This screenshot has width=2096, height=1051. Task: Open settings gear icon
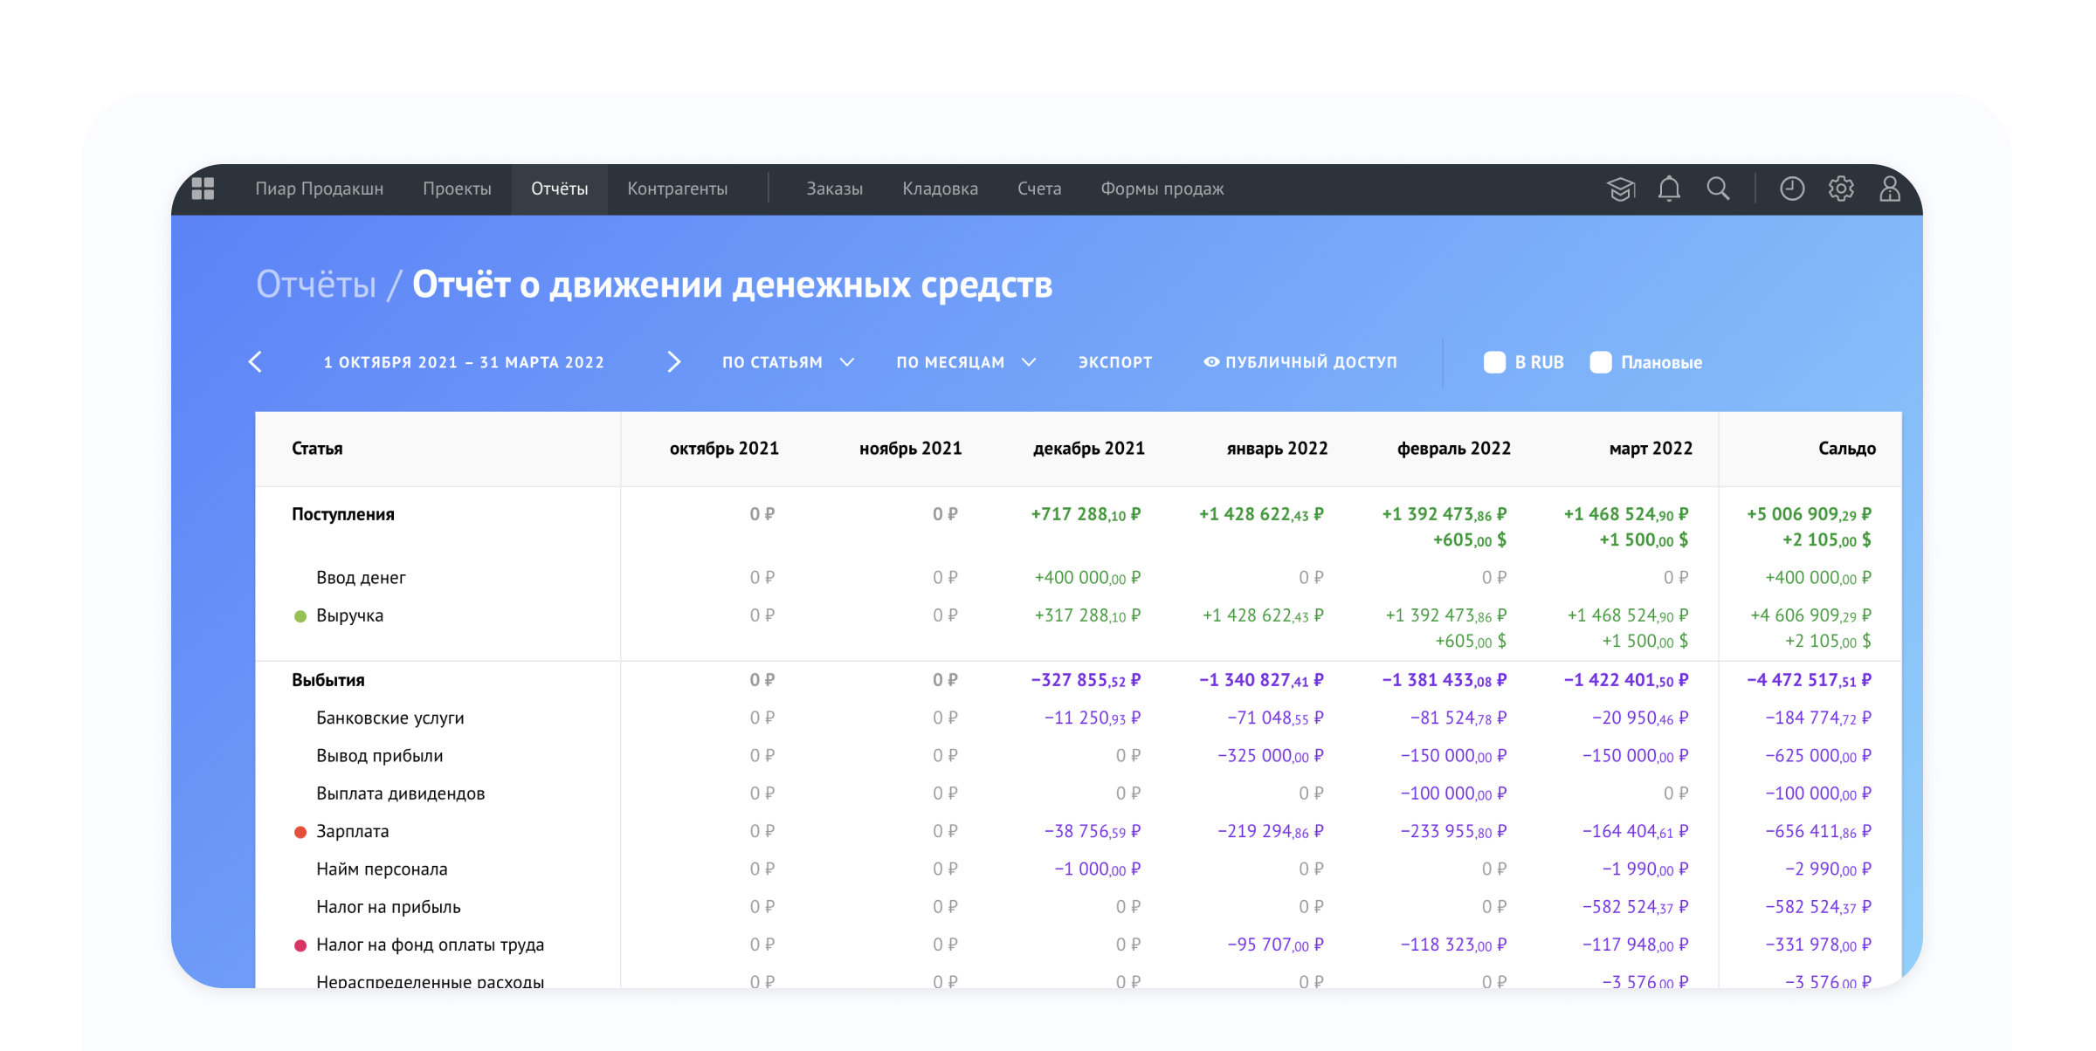pyautogui.click(x=1841, y=189)
